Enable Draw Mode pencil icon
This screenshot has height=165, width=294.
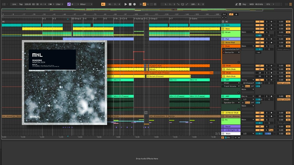(237, 4)
